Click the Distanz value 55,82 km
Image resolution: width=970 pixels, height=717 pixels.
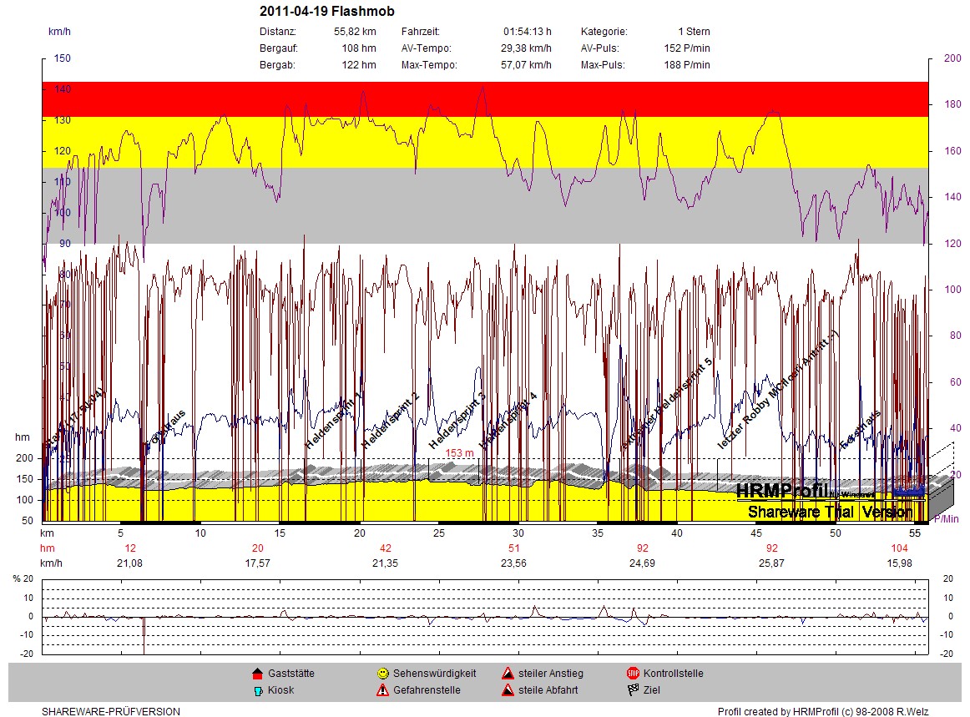(358, 32)
